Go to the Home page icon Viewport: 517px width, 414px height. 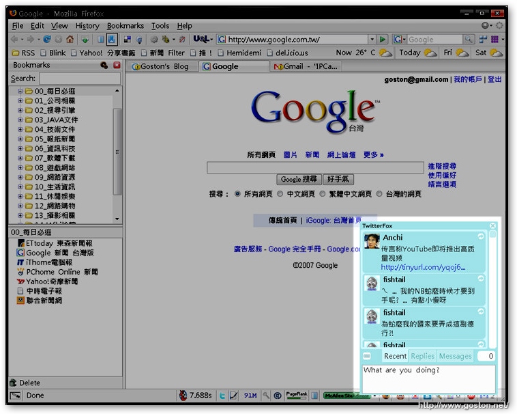point(70,40)
